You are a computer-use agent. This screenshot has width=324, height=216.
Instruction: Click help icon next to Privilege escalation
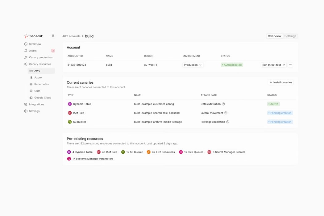[x=228, y=122]
